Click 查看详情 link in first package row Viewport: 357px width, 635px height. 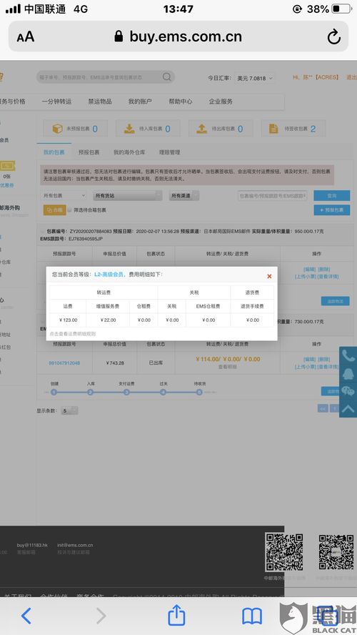[x=328, y=277]
